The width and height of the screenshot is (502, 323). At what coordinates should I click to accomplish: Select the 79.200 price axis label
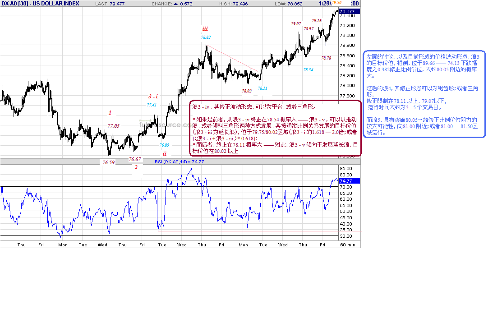(347, 26)
